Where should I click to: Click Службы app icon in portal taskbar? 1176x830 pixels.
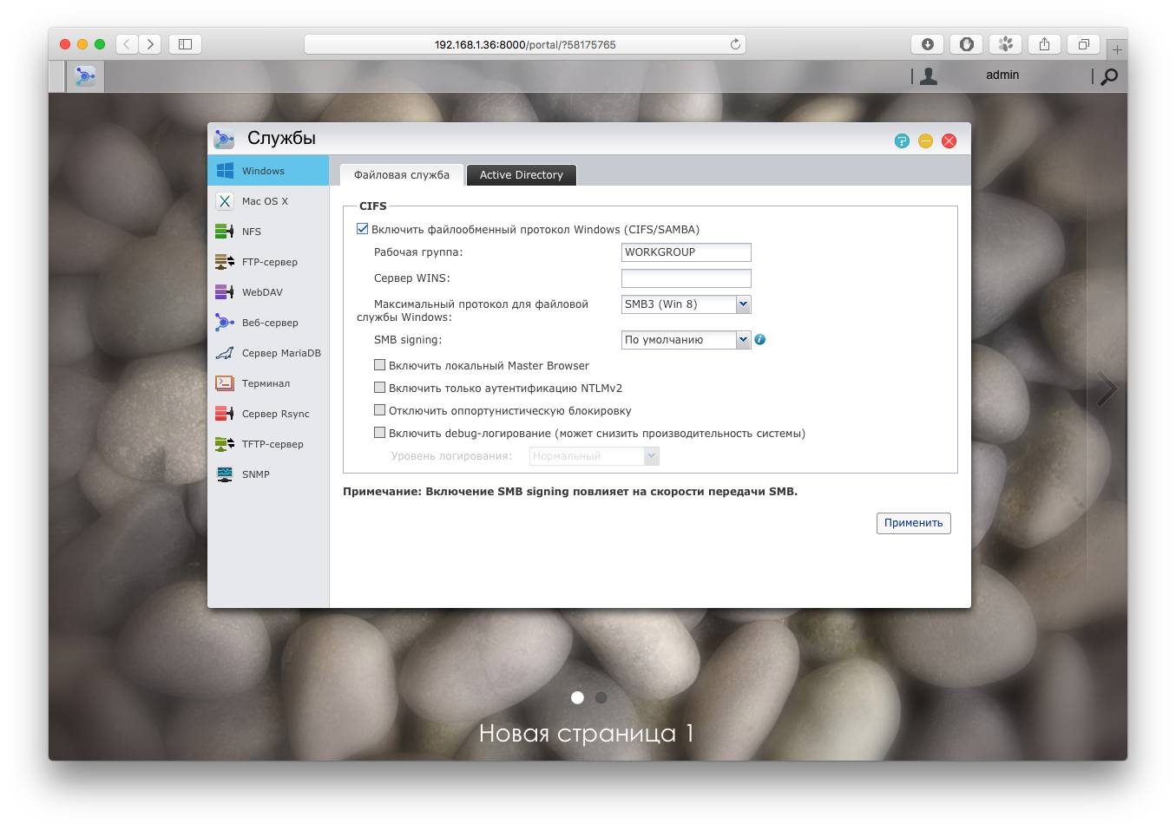coord(85,76)
